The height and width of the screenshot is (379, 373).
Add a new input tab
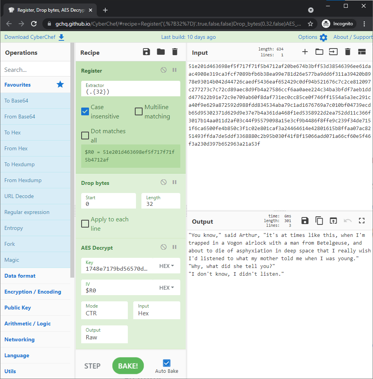(305, 51)
